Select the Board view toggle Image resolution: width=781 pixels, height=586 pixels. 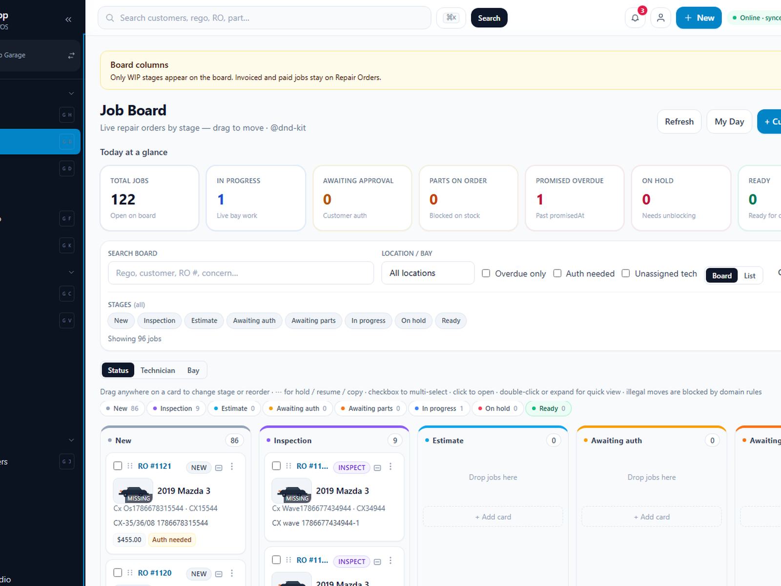click(x=722, y=276)
